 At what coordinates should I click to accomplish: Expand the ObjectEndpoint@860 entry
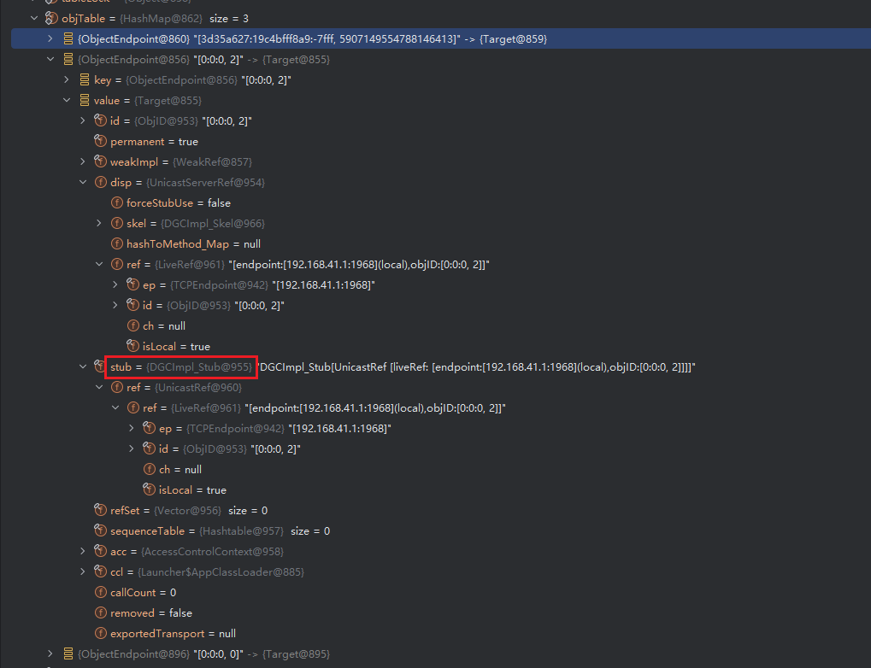pos(50,38)
